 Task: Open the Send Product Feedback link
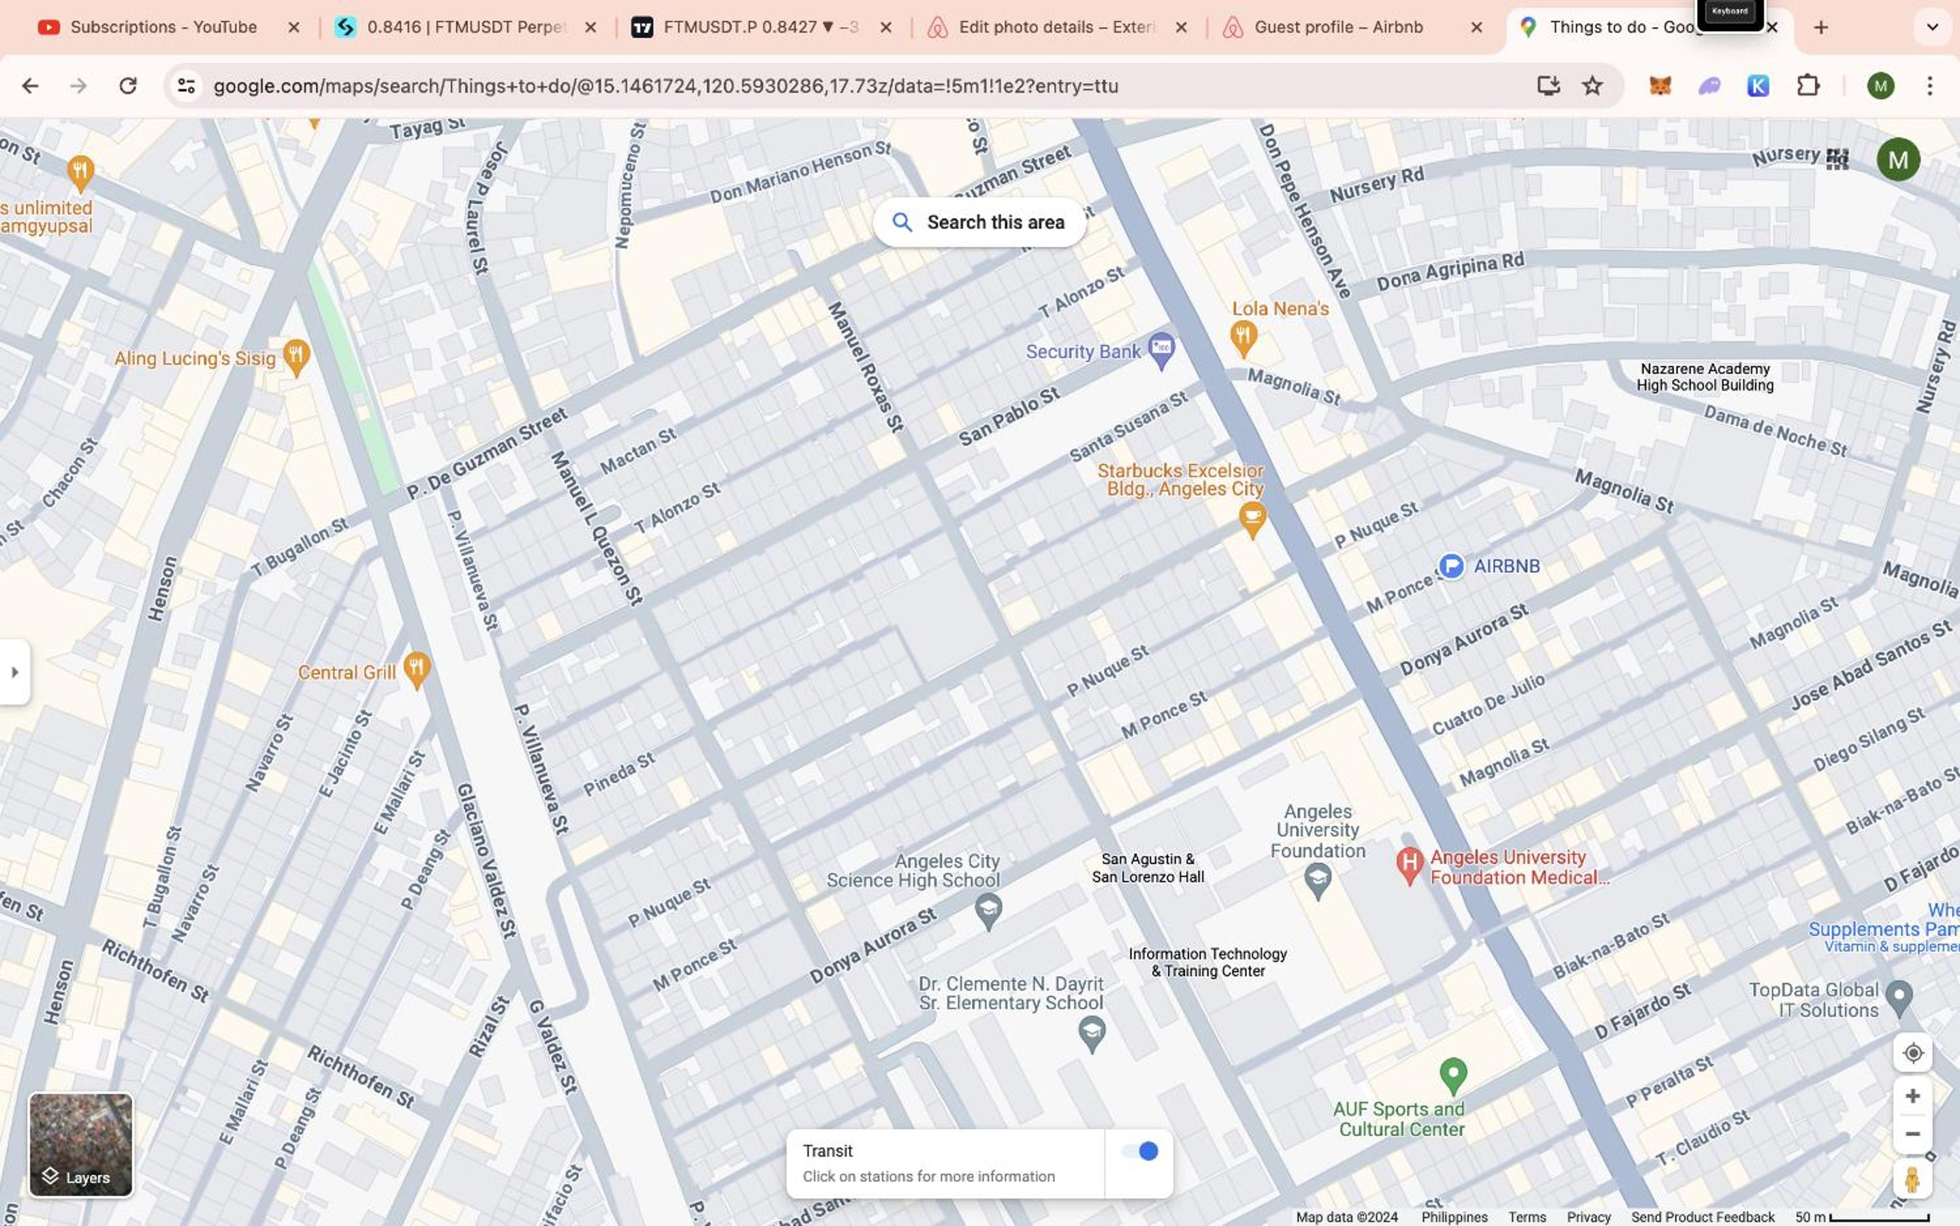[x=1703, y=1217]
